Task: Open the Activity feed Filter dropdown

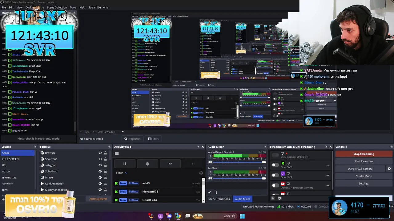Action: [x=122, y=173]
